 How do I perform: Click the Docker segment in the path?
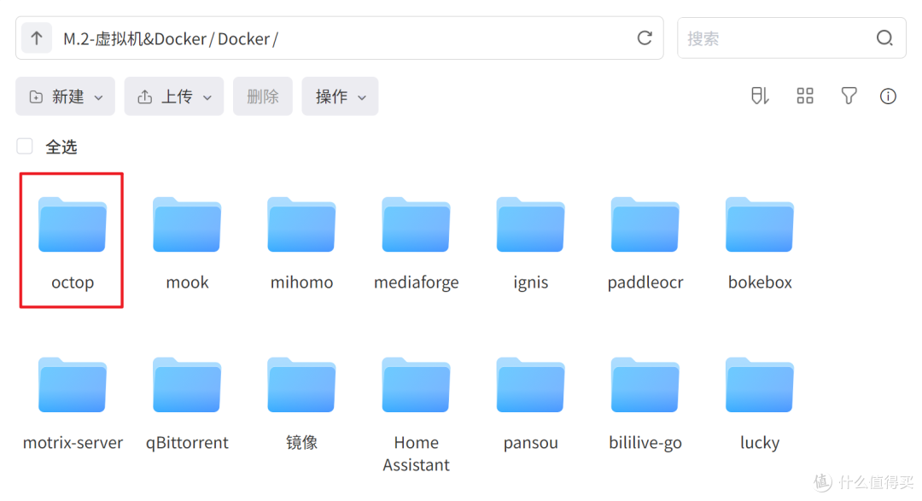[x=243, y=38]
